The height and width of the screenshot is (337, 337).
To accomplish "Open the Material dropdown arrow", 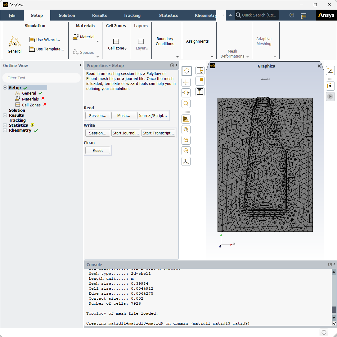I will point(98,41).
